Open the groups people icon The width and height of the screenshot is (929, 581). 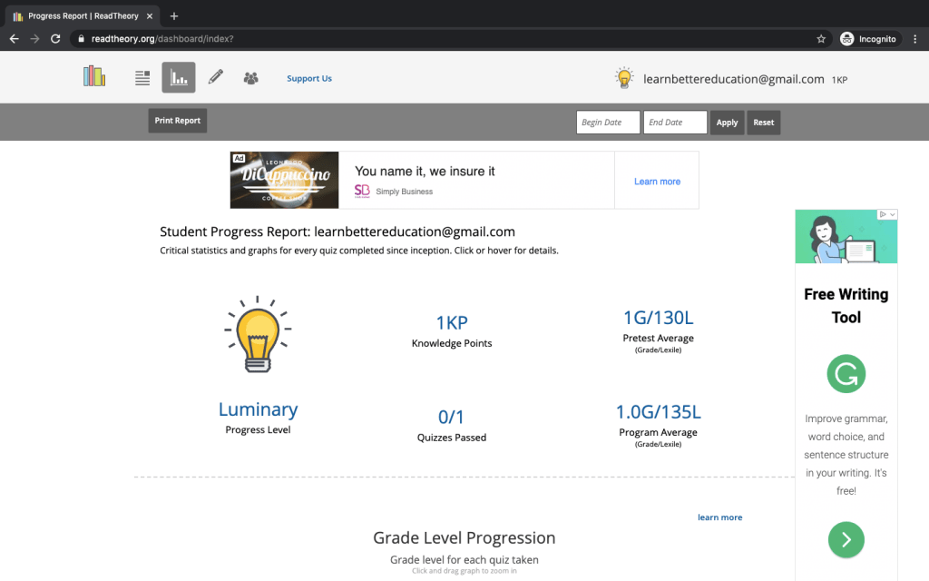[x=251, y=78]
